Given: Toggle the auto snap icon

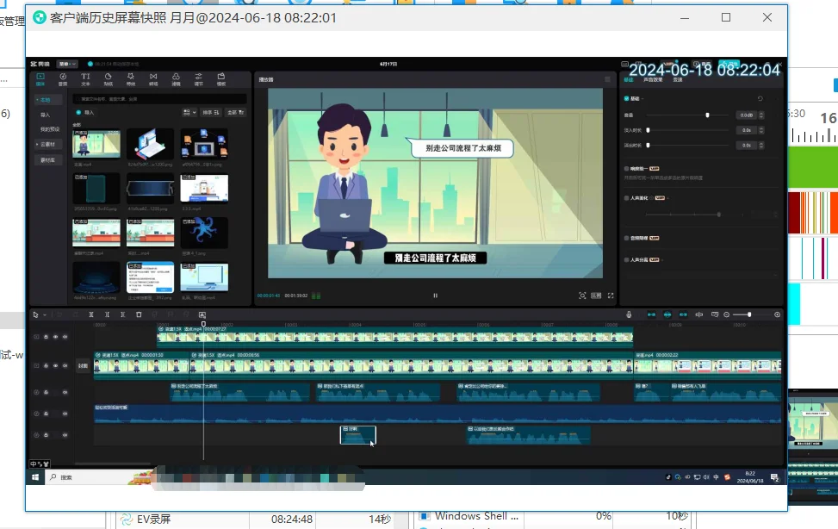Looking at the screenshot, I should tap(667, 314).
